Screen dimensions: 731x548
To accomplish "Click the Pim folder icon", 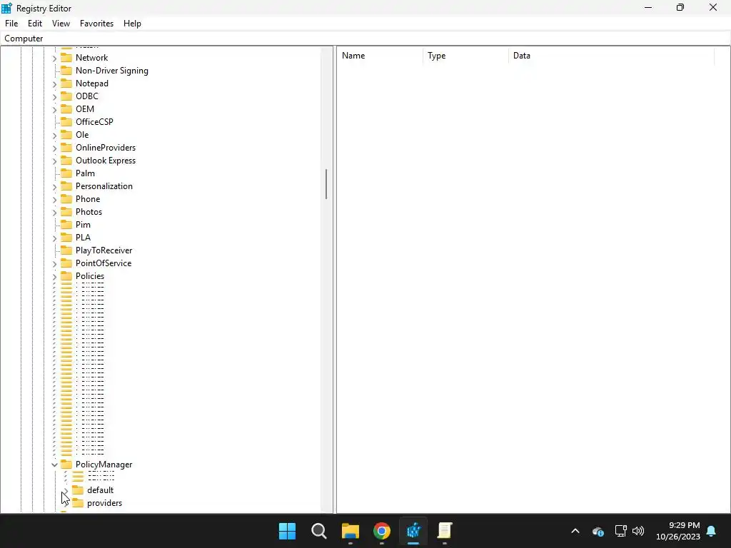I will (66, 224).
